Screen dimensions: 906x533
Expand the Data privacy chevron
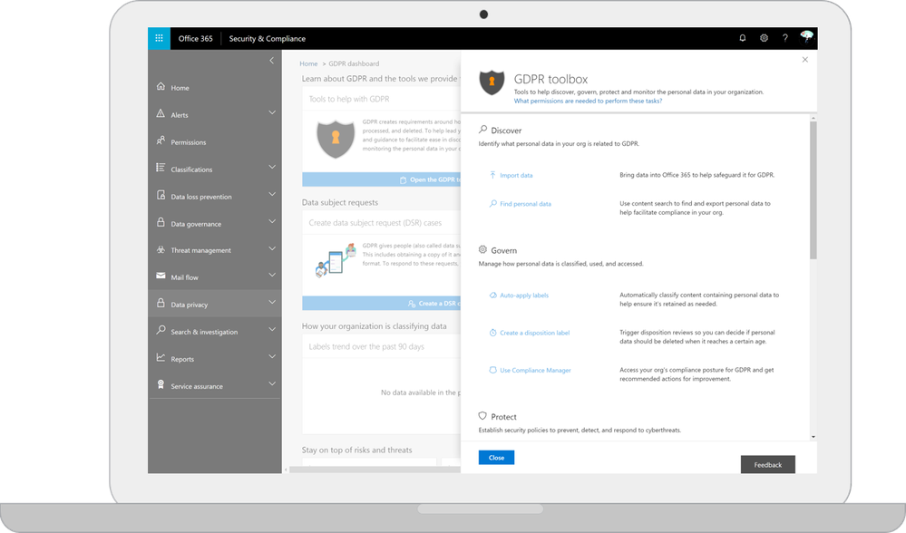click(x=271, y=302)
